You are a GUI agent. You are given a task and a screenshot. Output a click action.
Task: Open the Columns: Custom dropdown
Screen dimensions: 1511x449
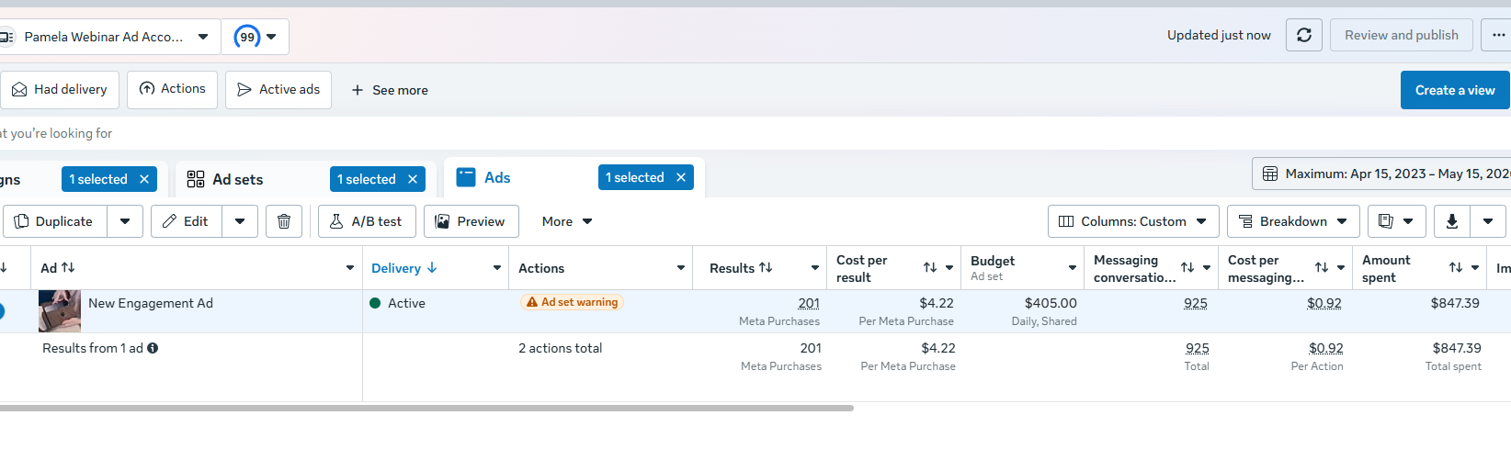point(1133,221)
